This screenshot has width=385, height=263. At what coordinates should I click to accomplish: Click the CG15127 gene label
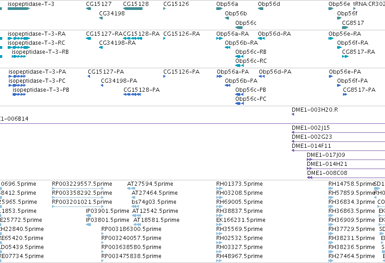tap(99, 4)
